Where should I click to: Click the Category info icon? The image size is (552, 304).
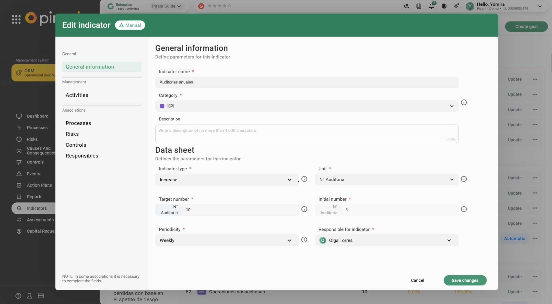pyautogui.click(x=464, y=102)
